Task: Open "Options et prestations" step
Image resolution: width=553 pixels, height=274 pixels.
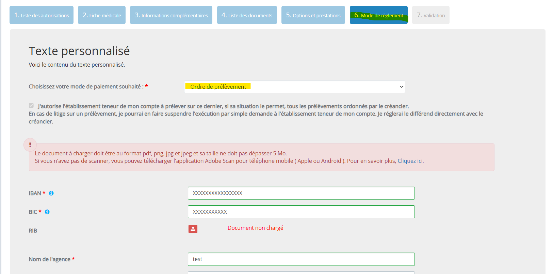Action: click(313, 15)
